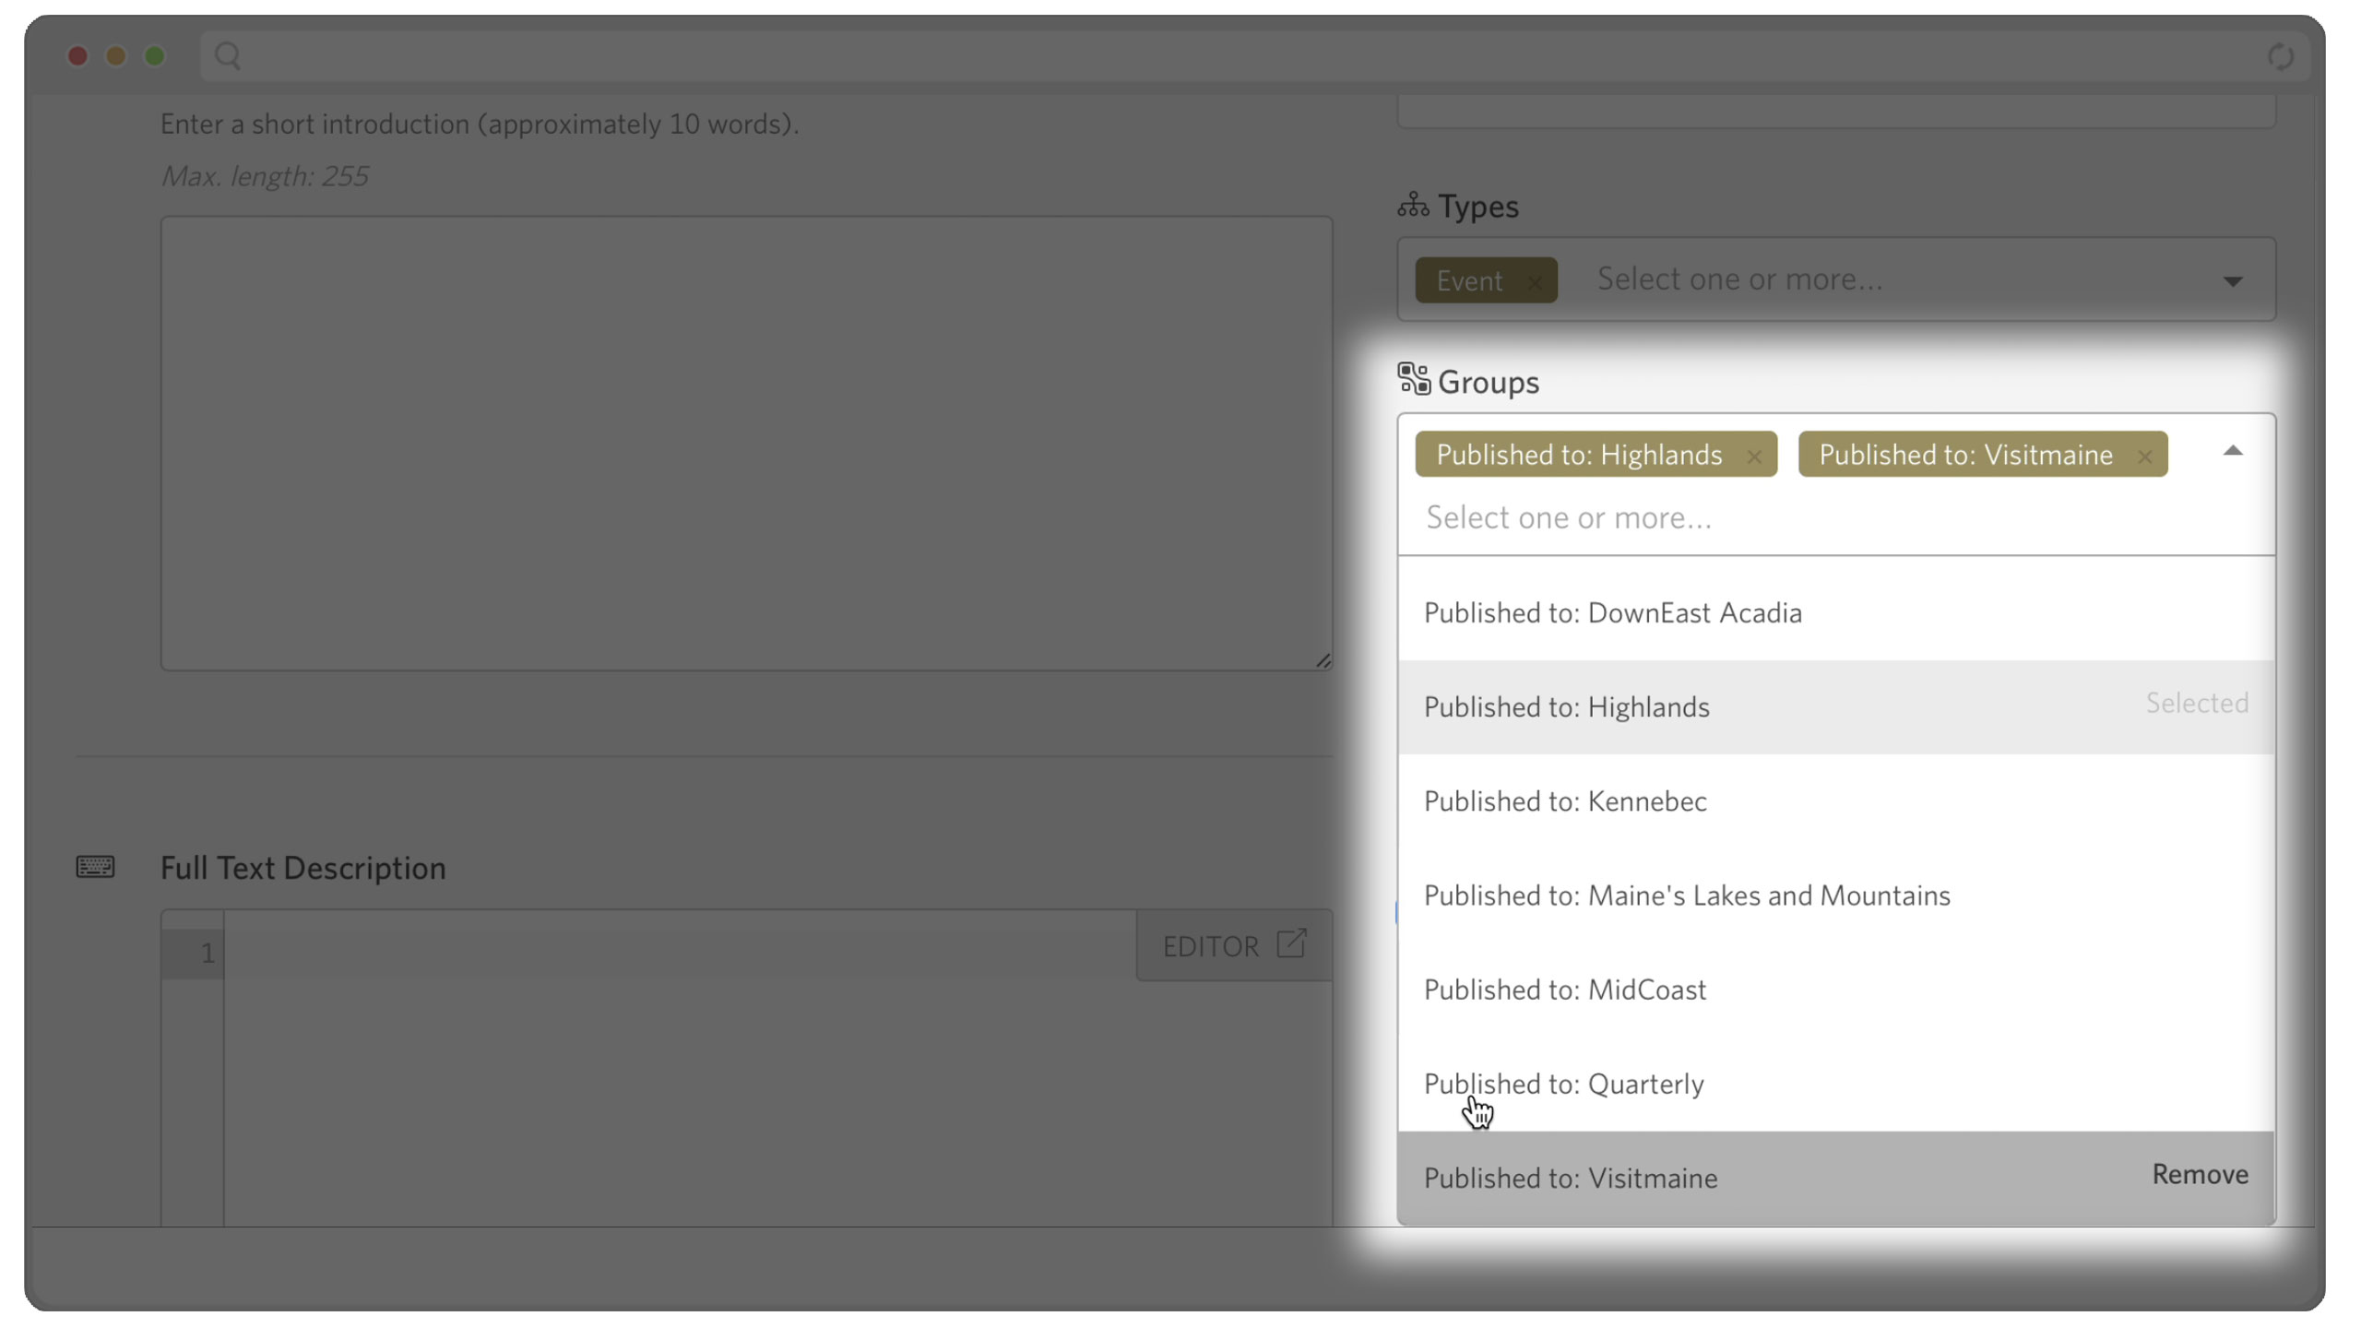Click line number 1 in editor gutter

pos(208,953)
